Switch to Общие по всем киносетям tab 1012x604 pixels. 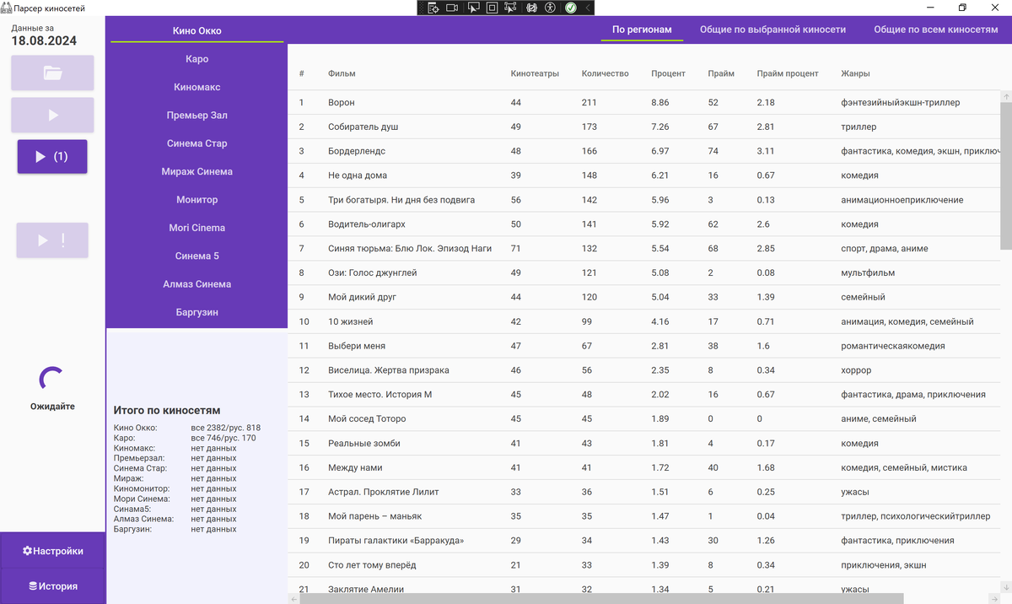[935, 30]
